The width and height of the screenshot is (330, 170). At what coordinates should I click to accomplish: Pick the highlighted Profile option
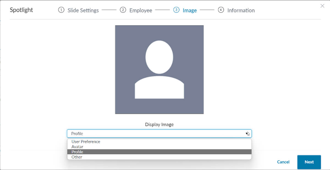77,152
